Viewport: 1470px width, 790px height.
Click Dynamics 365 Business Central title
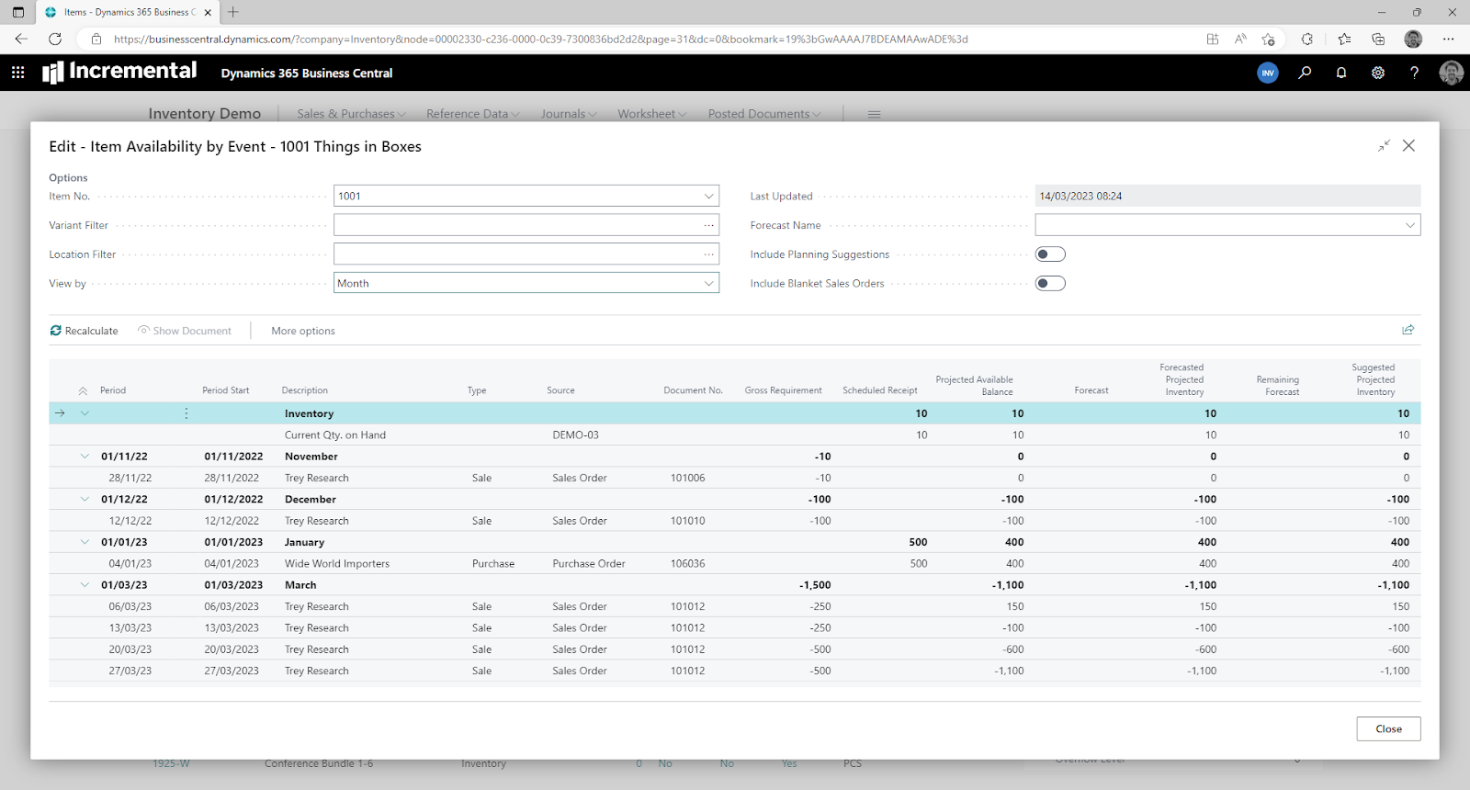tap(307, 73)
